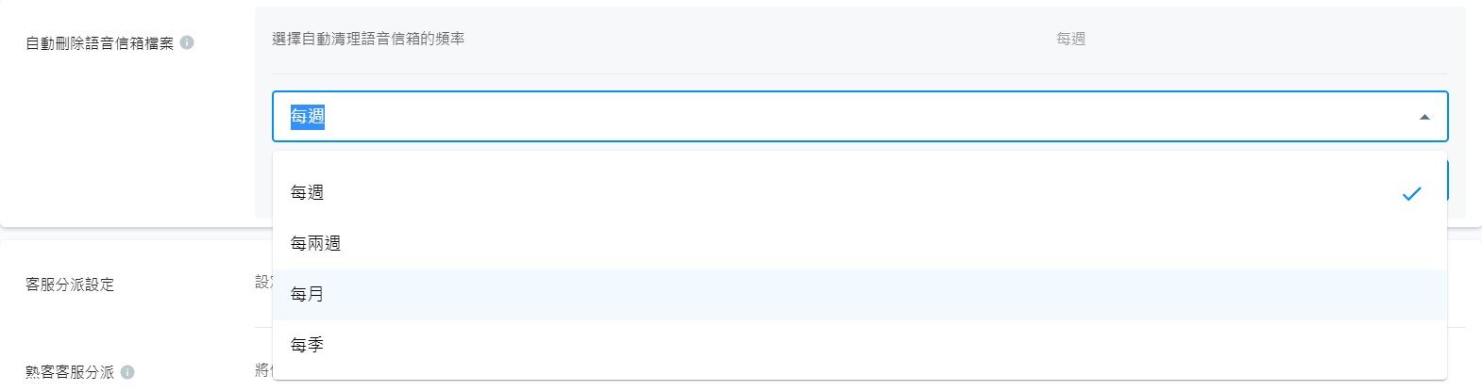Pick 每月 in the frequency list

[307, 294]
